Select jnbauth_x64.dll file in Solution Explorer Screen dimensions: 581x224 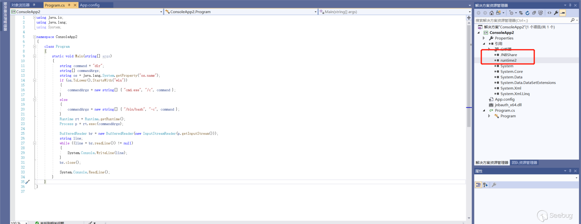508,105
